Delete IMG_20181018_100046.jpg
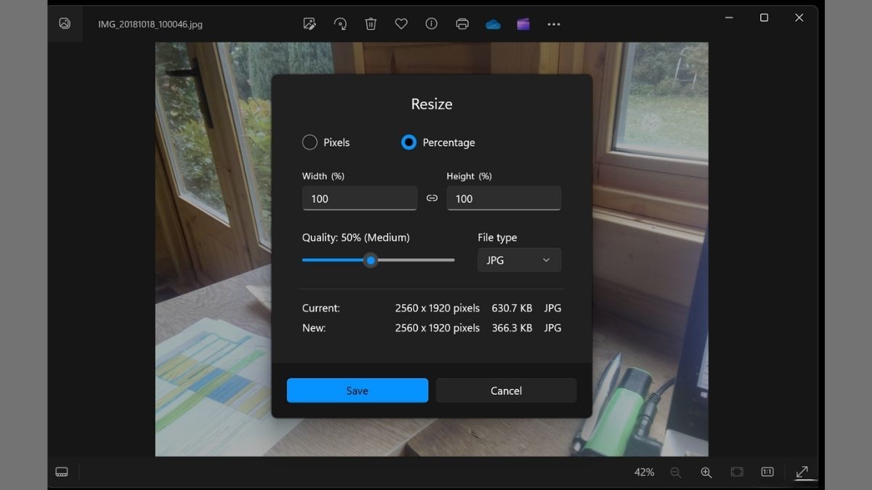The height and width of the screenshot is (490, 872). click(x=371, y=24)
